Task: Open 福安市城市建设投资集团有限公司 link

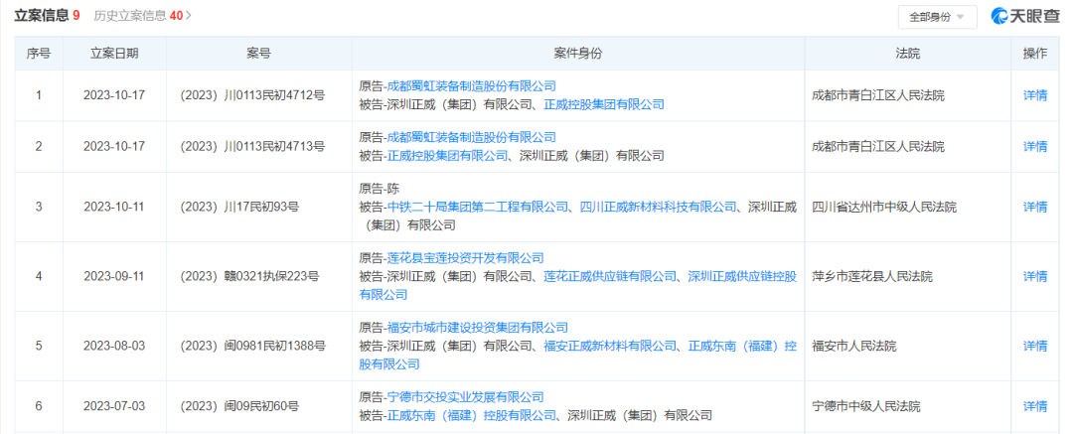Action: tap(478, 328)
